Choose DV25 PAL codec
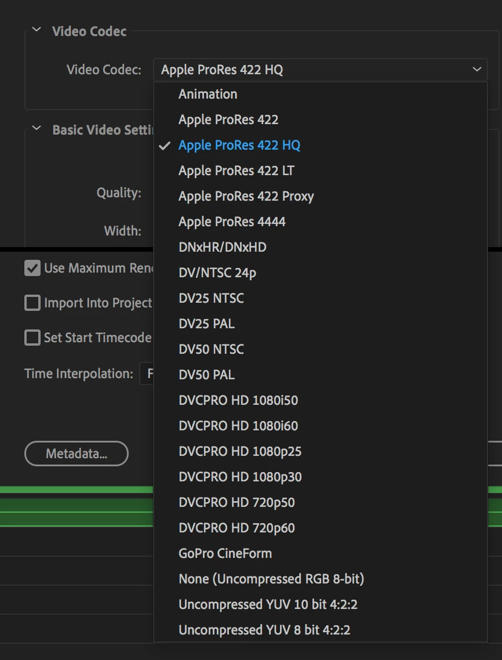This screenshot has width=502, height=660. (x=320, y=324)
